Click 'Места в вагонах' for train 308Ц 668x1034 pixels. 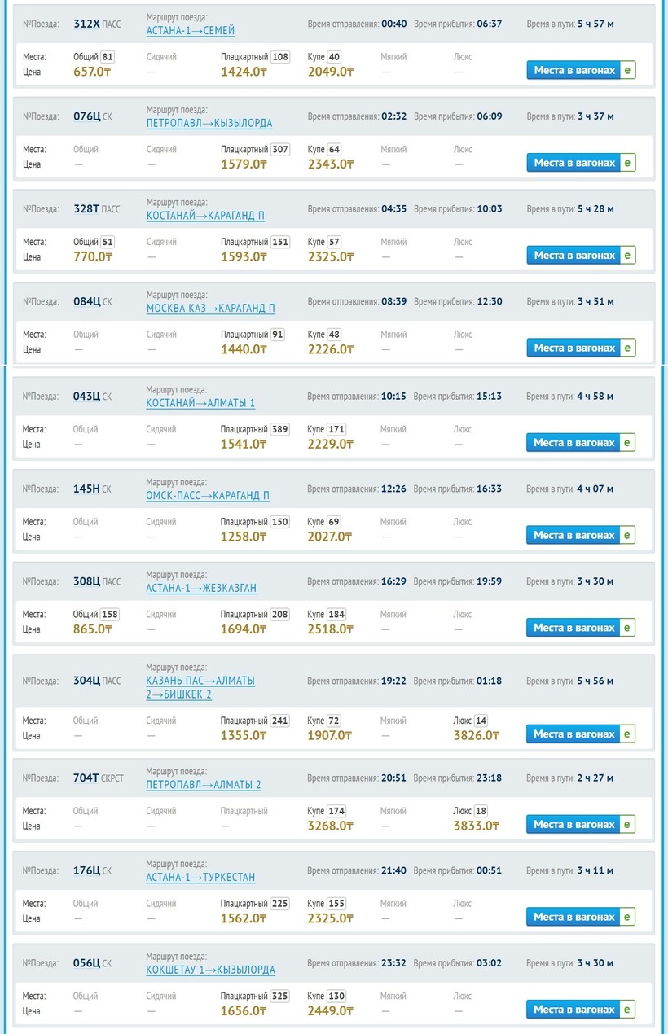coord(574,628)
